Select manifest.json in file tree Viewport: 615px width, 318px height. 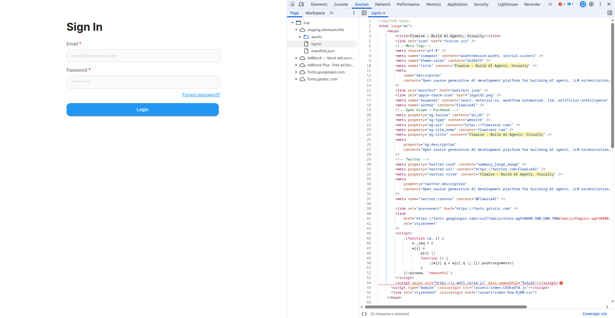point(322,51)
